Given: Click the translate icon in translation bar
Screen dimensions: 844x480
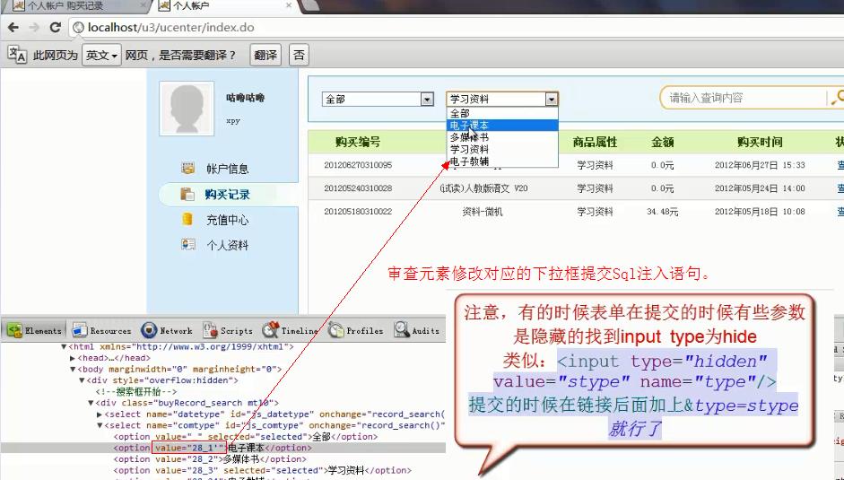Looking at the screenshot, I should tap(17, 55).
